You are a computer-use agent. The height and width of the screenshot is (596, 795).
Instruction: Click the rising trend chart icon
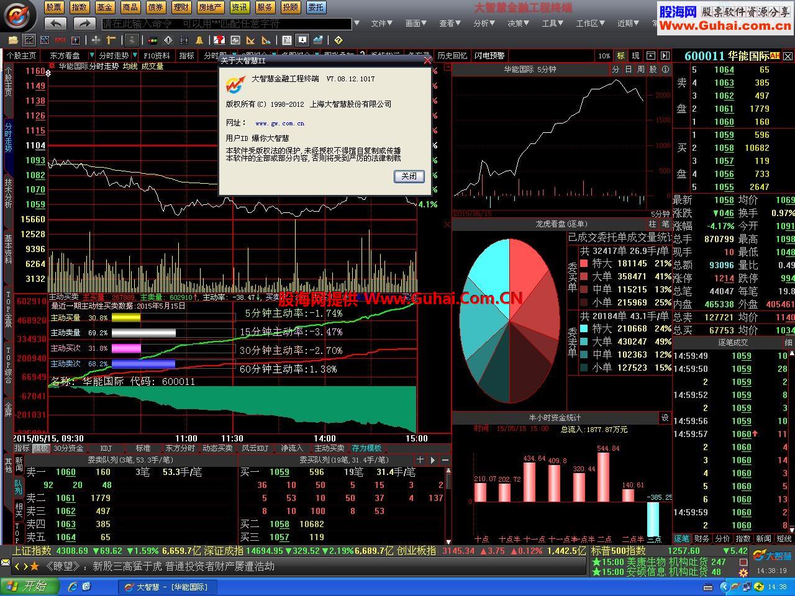tap(318, 40)
